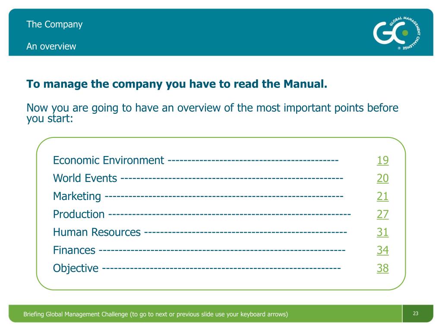Click the Finances entry label
442x331 pixels.
(74, 250)
